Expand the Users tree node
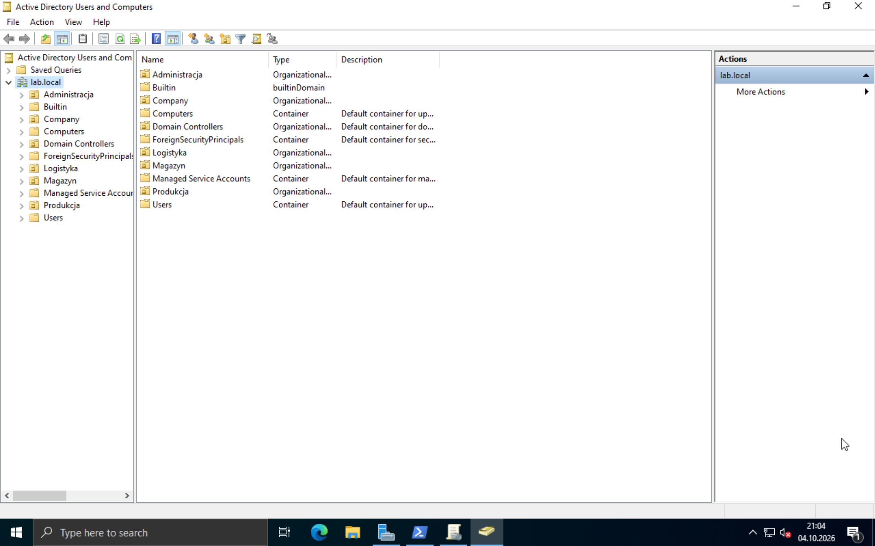 click(21, 218)
